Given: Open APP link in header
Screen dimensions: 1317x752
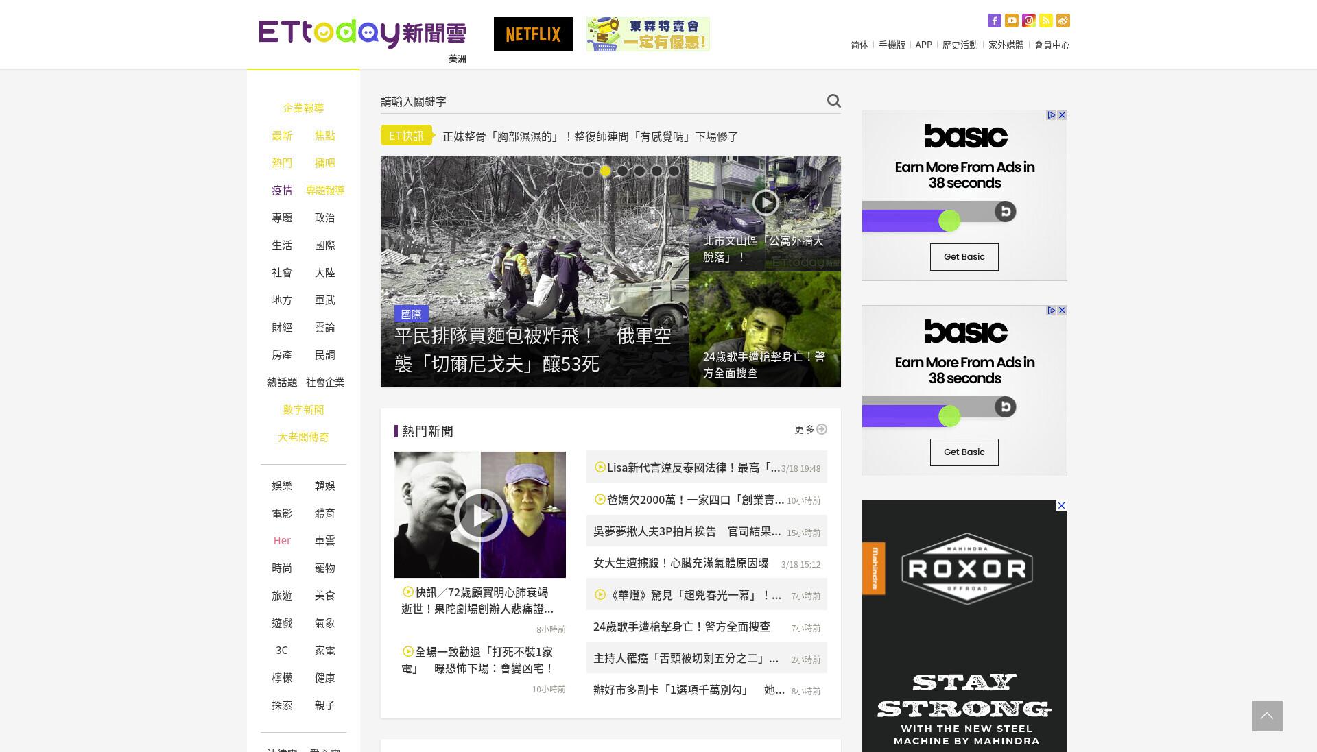Looking at the screenshot, I should pyautogui.click(x=923, y=45).
